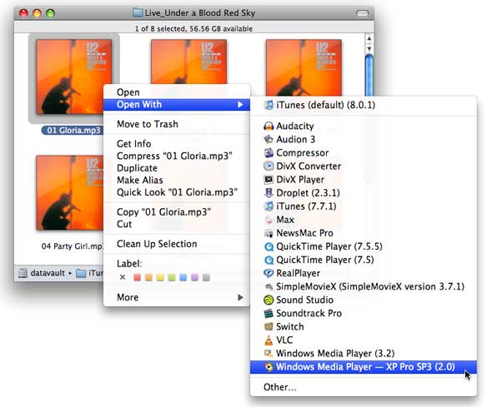
Task: Choose Duplicate in the context menu
Action: [177, 168]
